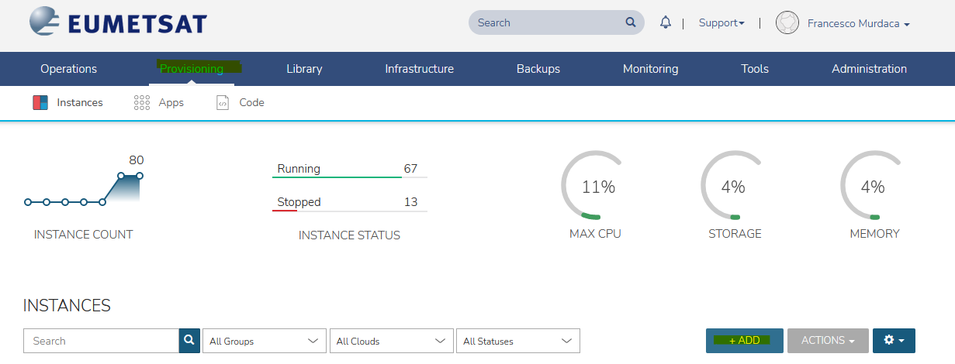Viewport: 955px width, 364px height.
Task: Open the Support menu
Action: click(x=721, y=23)
